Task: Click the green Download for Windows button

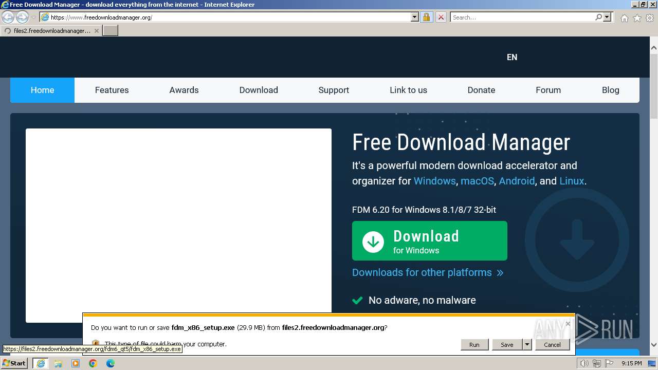Action: coord(429,241)
